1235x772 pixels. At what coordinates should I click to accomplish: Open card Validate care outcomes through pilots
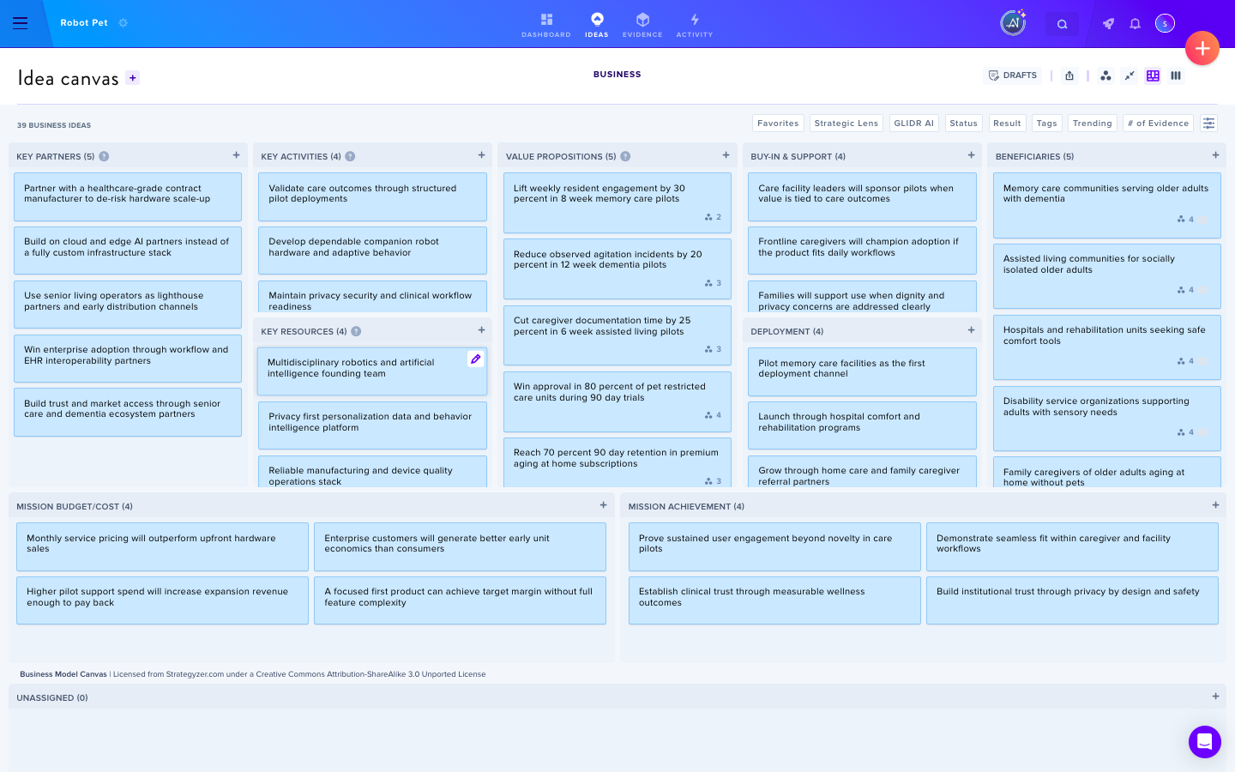[372, 197]
